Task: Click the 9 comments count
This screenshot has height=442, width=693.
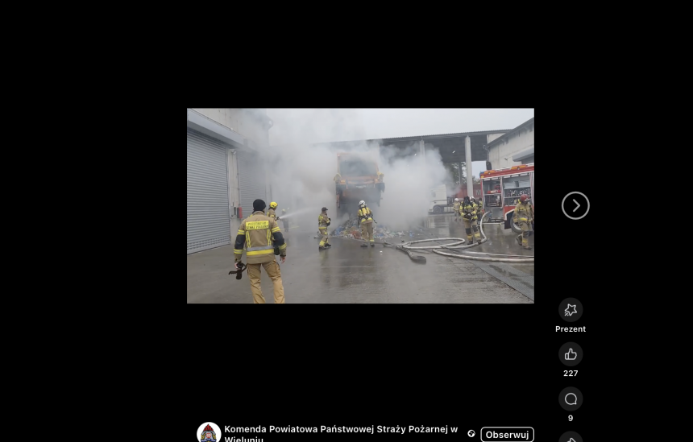Action: tap(571, 418)
